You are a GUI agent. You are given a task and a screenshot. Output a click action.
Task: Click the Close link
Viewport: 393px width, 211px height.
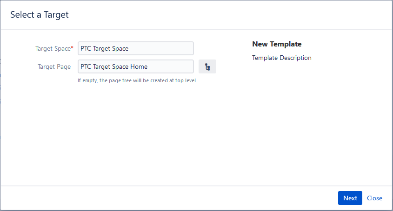point(374,198)
